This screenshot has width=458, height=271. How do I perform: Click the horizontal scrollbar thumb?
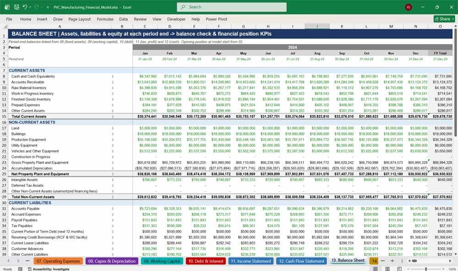(414, 261)
